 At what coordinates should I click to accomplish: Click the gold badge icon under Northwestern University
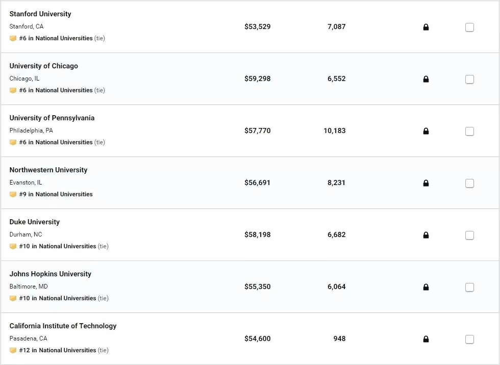click(x=13, y=194)
